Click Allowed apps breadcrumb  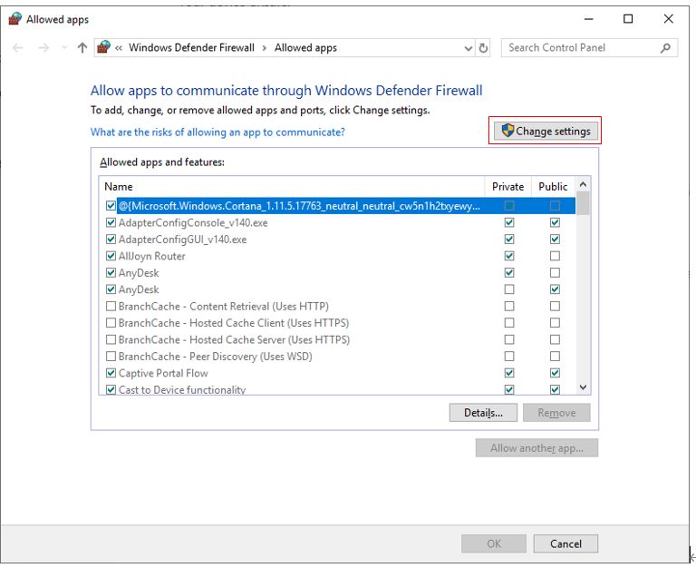pos(305,47)
